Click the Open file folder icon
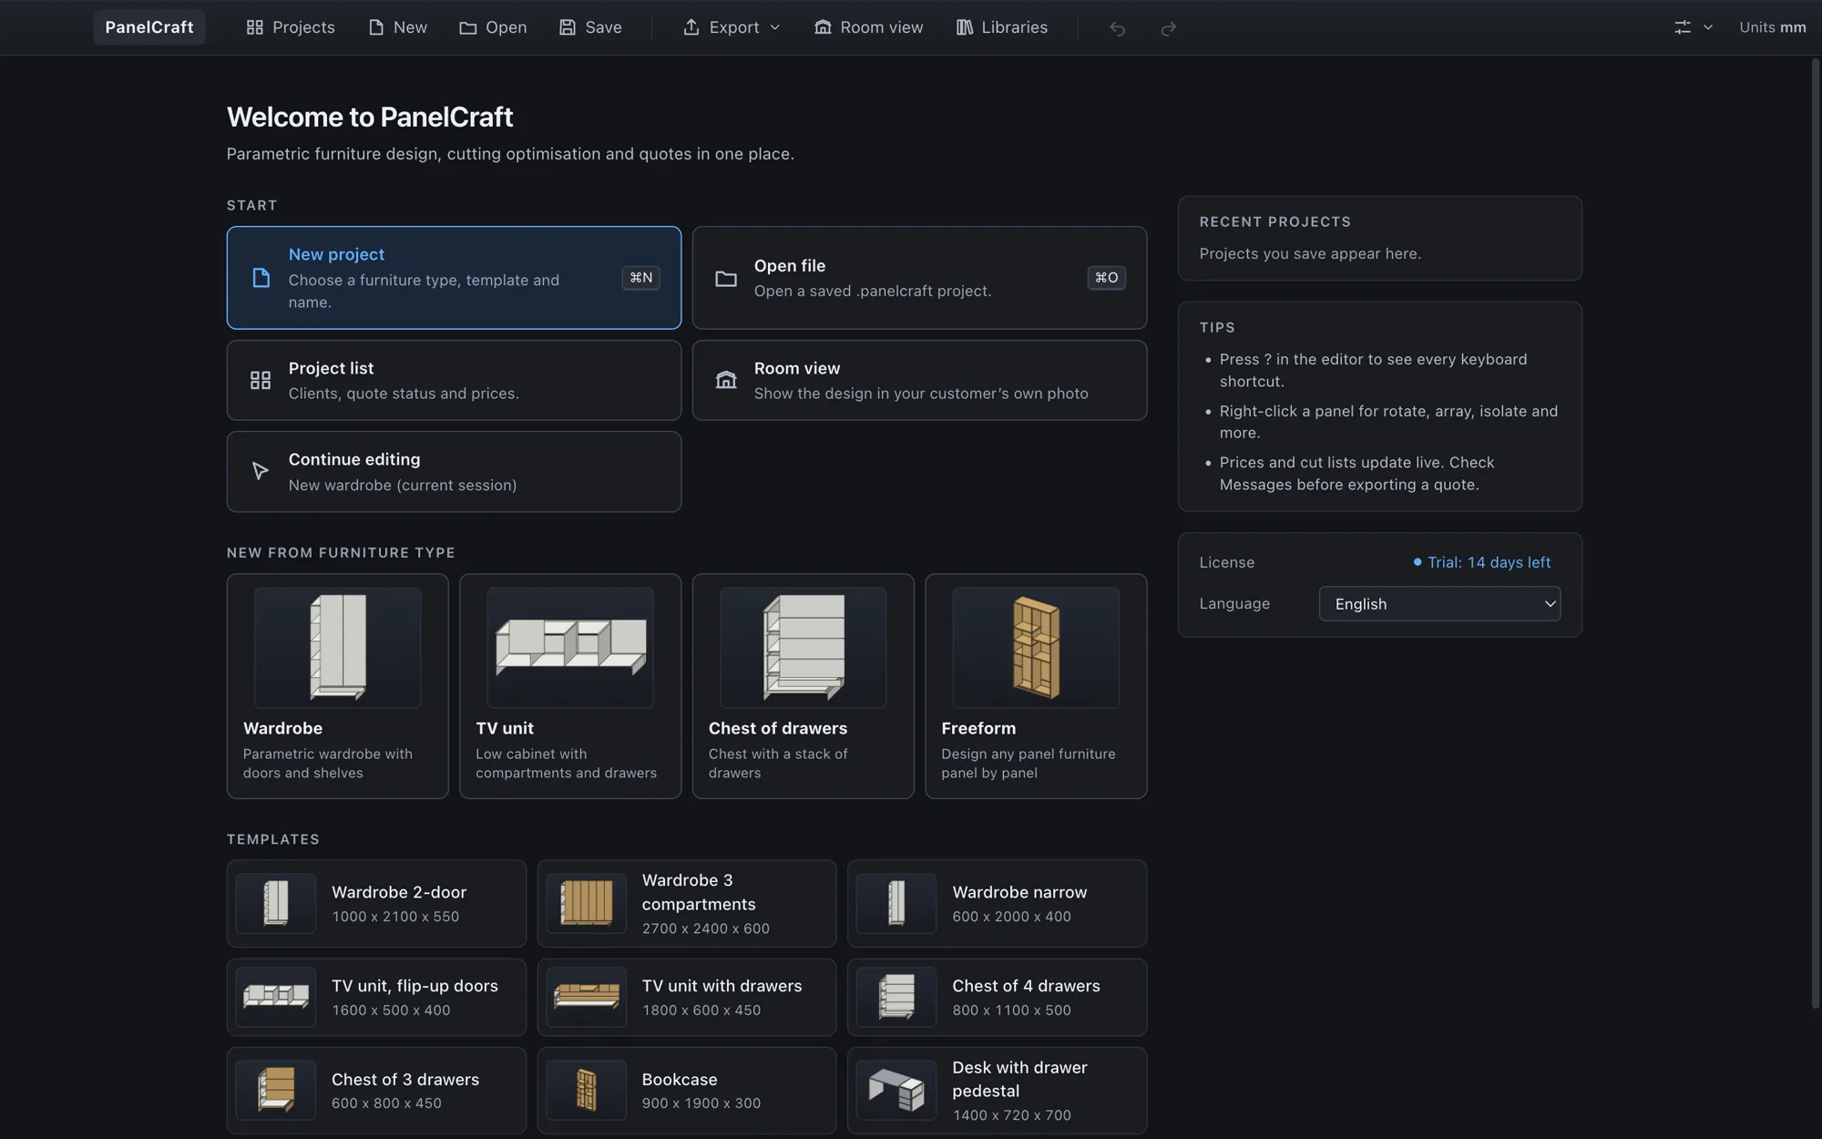The width and height of the screenshot is (1822, 1139). (726, 278)
